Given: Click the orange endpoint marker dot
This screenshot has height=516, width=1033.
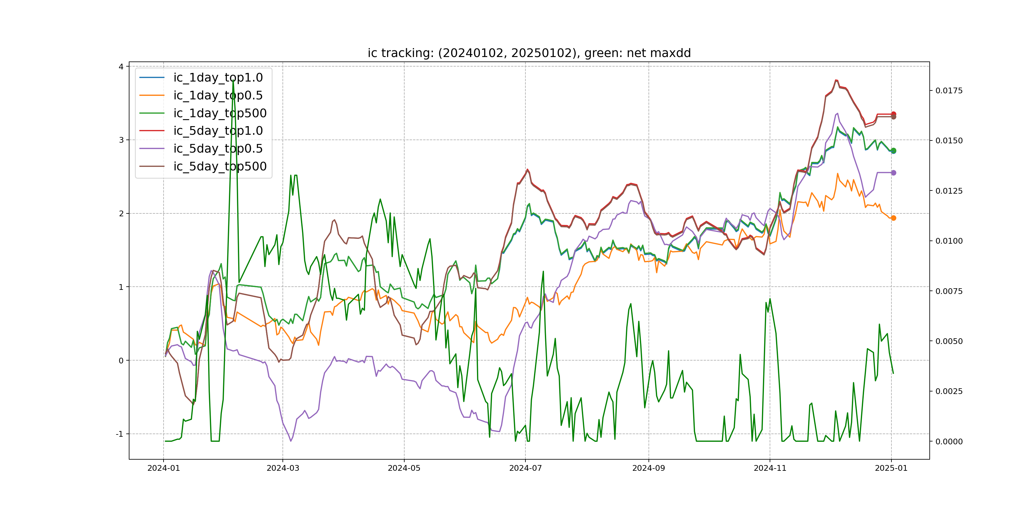Looking at the screenshot, I should [893, 218].
